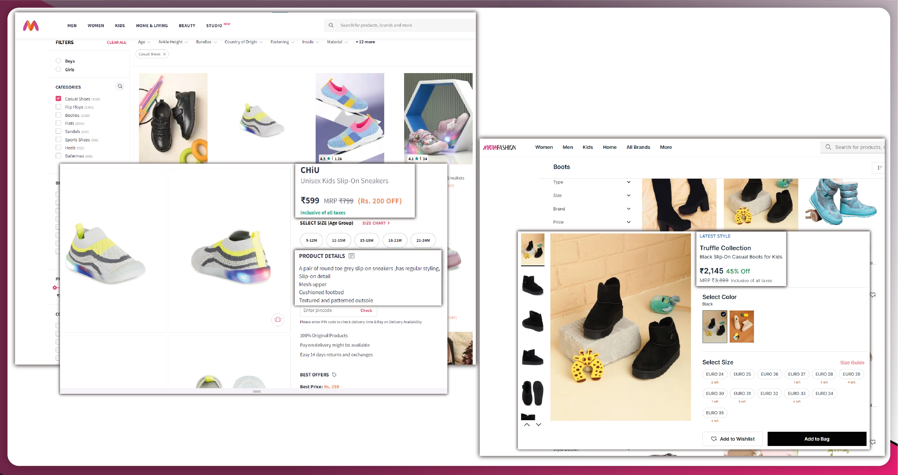Click the CLEAR ALL filters link
This screenshot has width=898, height=475.
pos(116,42)
